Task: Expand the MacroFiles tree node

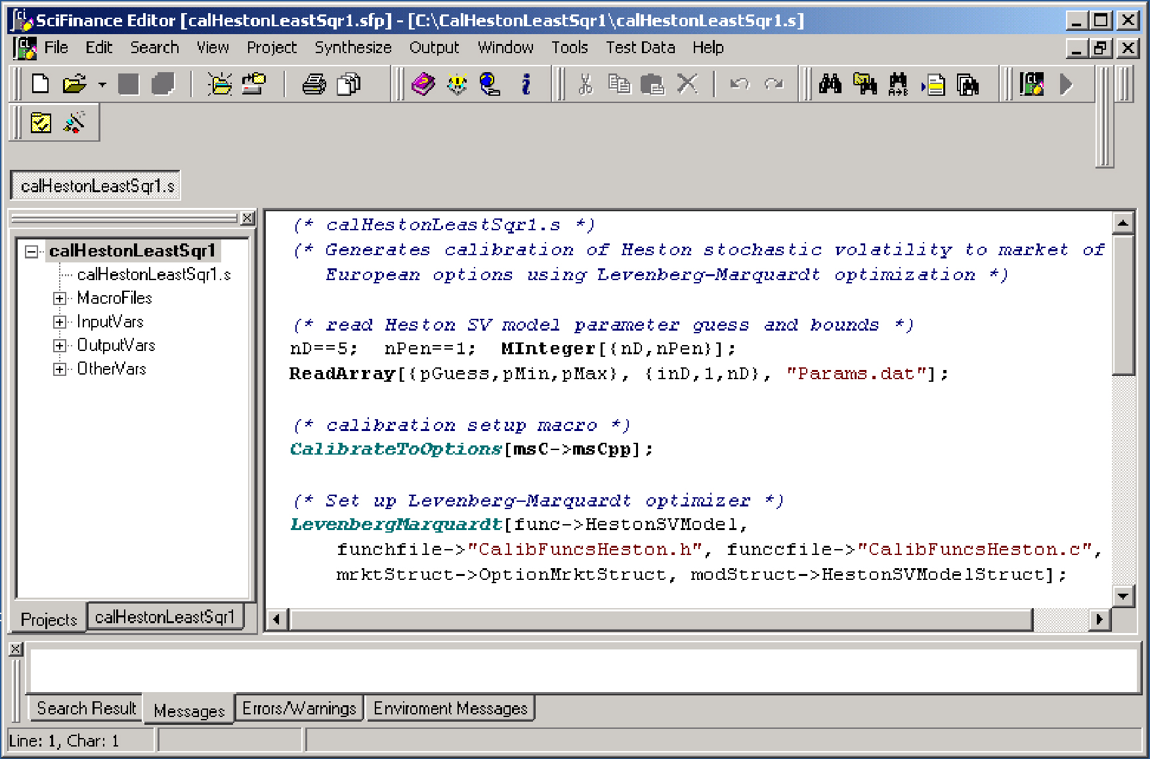Action: [x=60, y=298]
